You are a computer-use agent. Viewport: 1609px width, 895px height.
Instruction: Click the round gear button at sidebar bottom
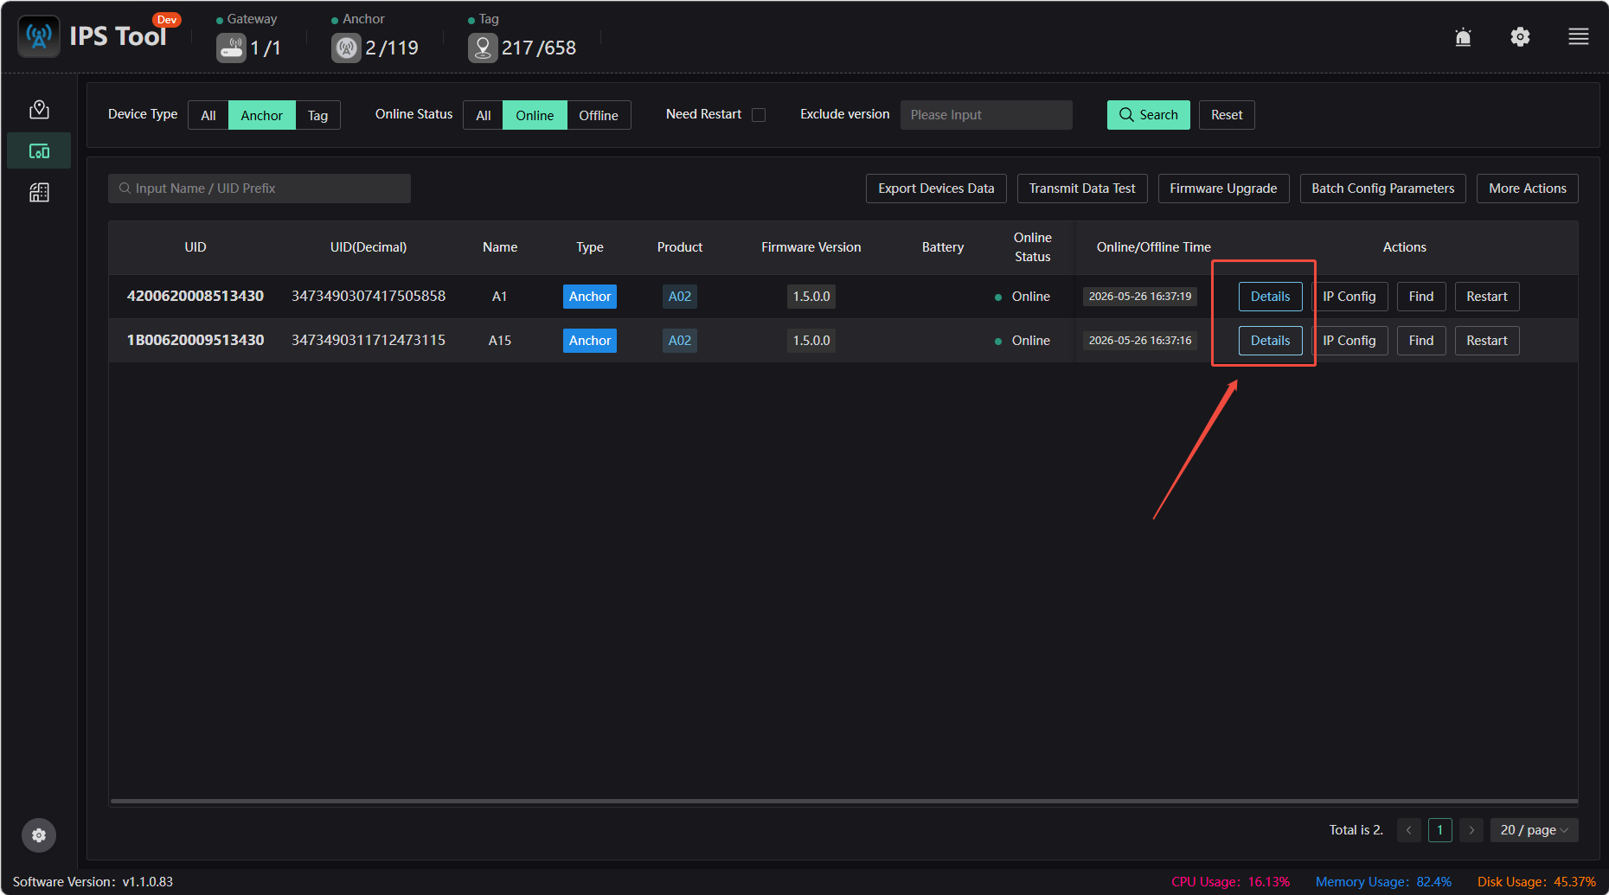[39, 835]
